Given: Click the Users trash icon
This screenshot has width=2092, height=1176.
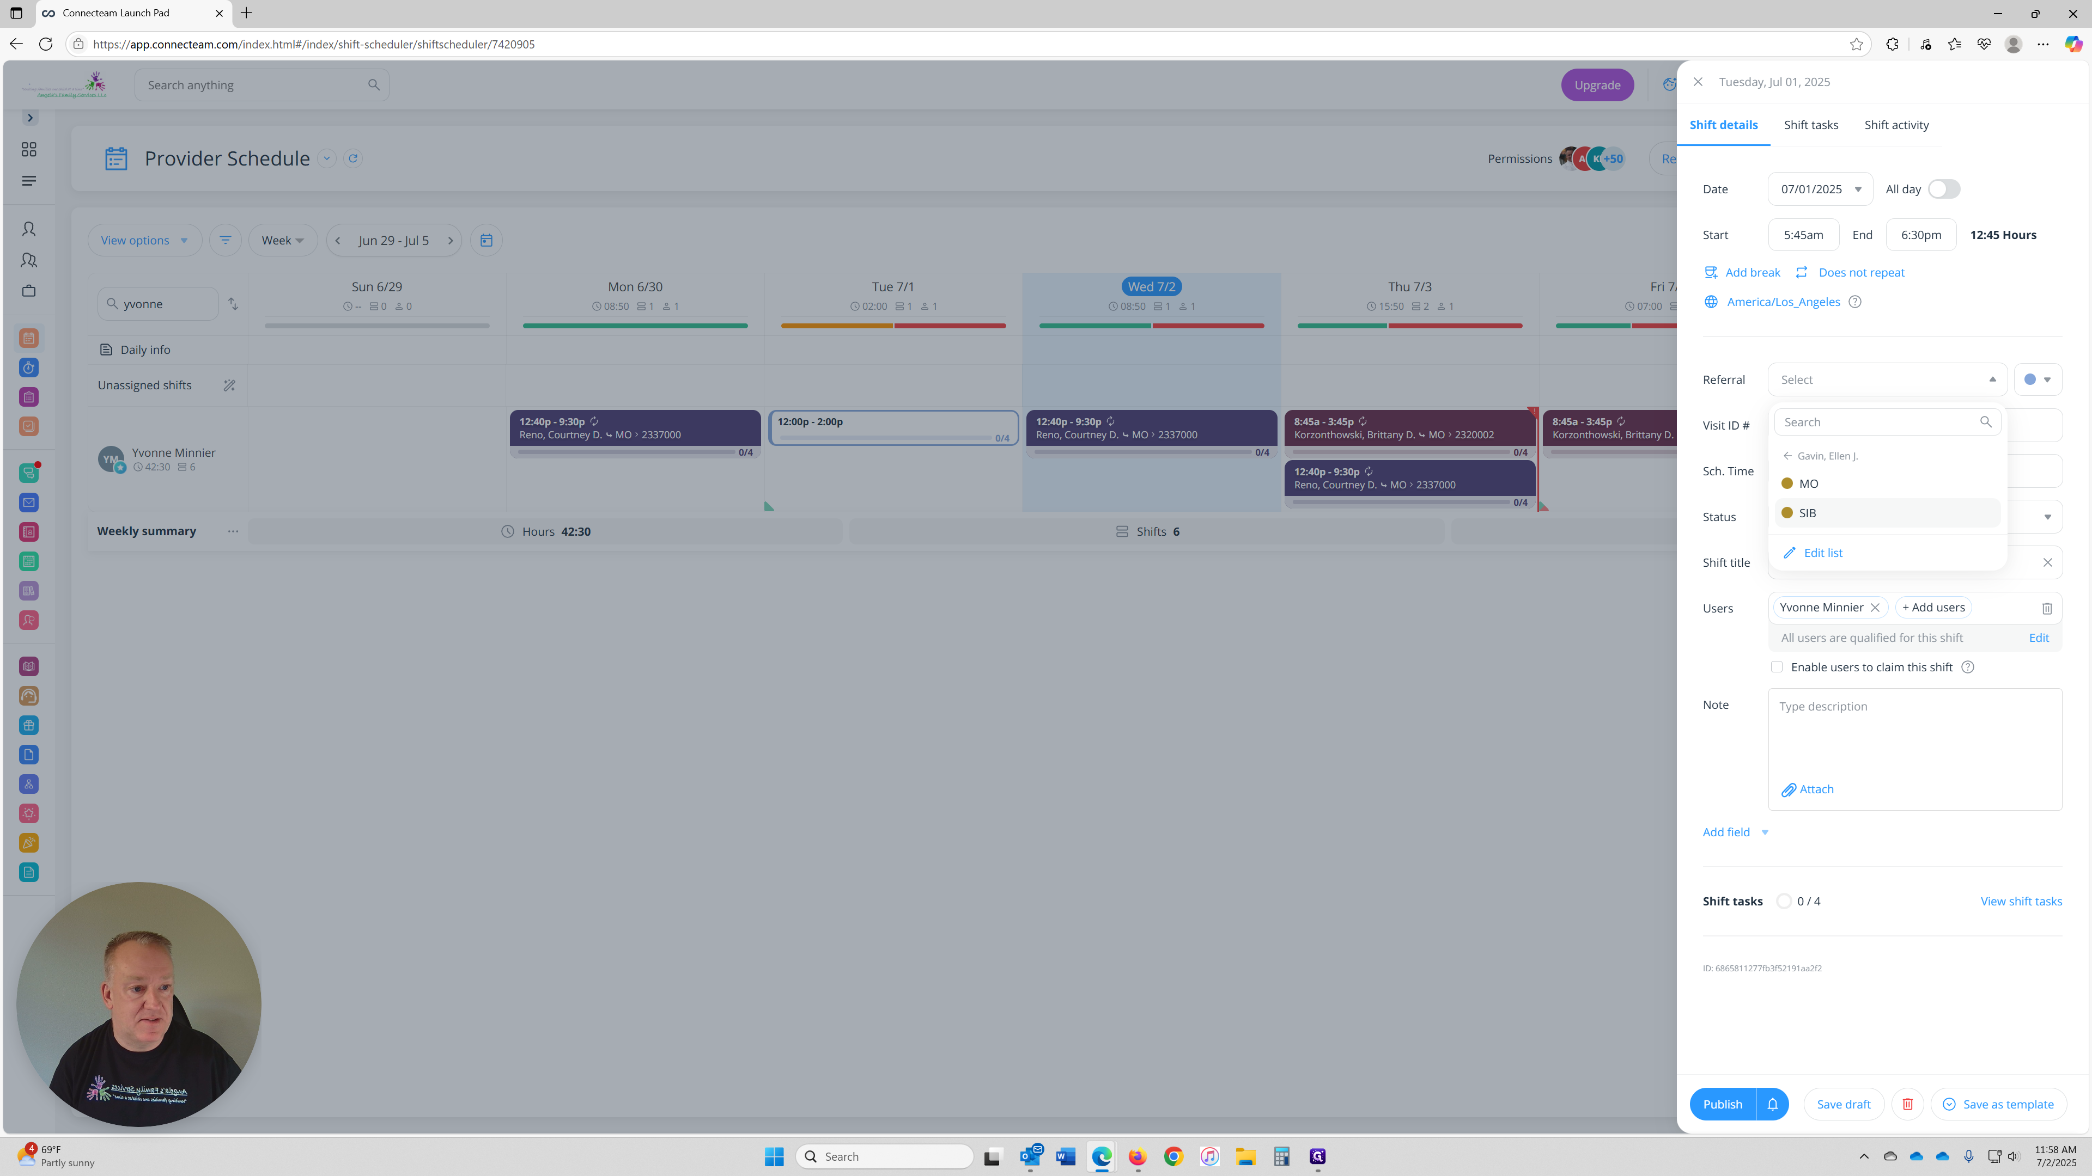Looking at the screenshot, I should pos(2047,609).
